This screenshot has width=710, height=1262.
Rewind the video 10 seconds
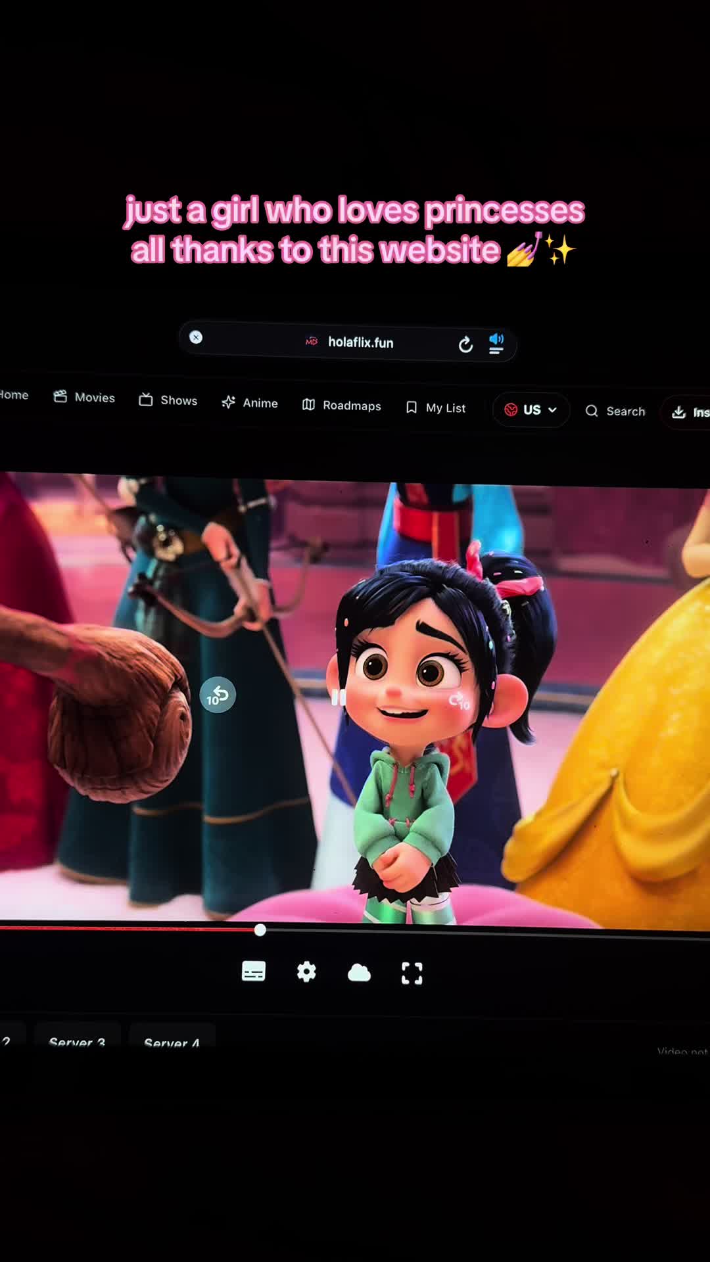218,695
